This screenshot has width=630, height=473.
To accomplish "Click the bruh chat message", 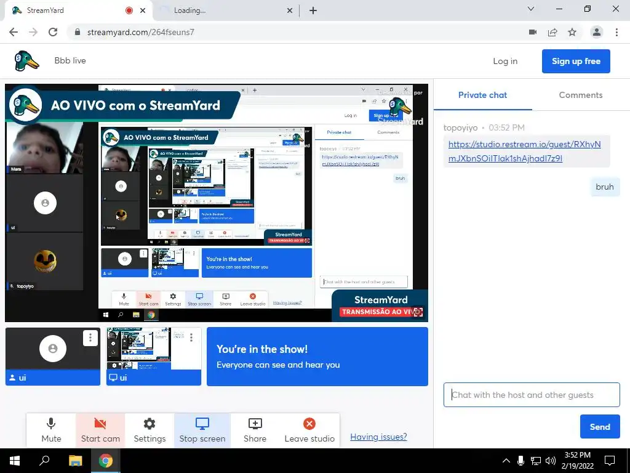I will 605,187.
